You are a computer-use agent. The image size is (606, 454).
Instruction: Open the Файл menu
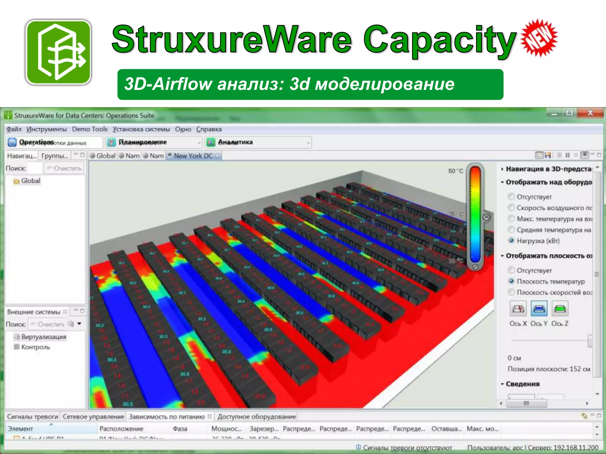pyautogui.click(x=14, y=129)
